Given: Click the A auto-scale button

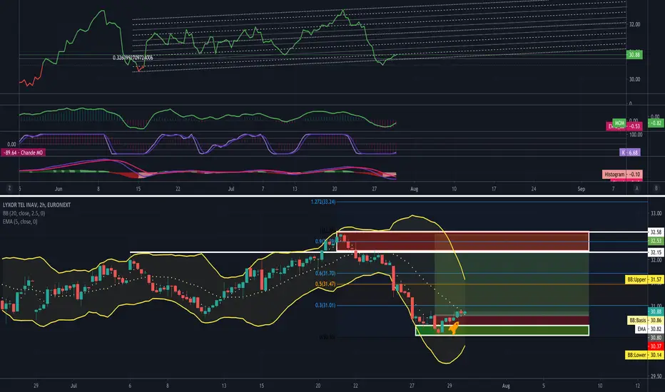Looking at the screenshot, I should (636, 188).
